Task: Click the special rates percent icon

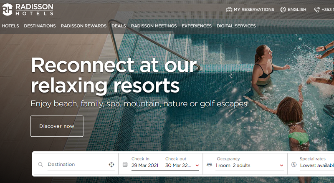Action: tap(294, 165)
